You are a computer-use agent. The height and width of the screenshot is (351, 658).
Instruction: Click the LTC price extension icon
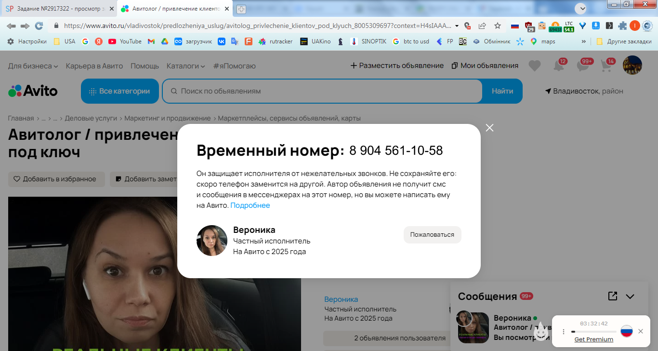pos(569,27)
